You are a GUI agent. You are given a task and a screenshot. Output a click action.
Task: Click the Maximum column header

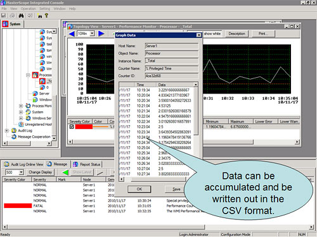(241, 121)
